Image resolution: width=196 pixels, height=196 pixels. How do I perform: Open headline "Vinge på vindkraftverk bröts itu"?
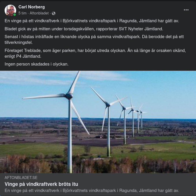pyautogui.click(x=41, y=184)
